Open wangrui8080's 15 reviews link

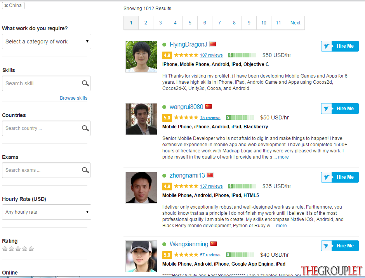(x=210, y=117)
